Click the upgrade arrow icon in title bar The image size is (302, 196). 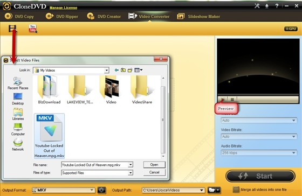coord(267,6)
